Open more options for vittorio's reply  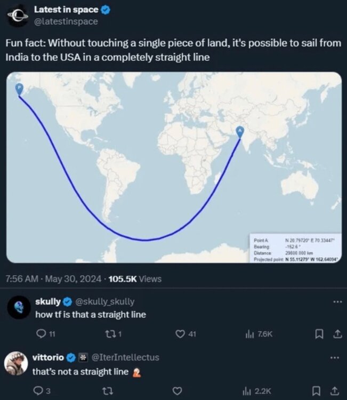pyautogui.click(x=336, y=357)
